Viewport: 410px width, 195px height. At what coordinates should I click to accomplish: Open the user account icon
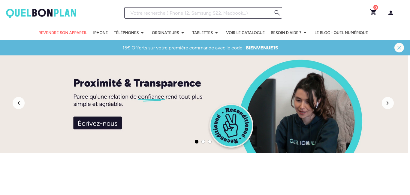[x=391, y=13]
